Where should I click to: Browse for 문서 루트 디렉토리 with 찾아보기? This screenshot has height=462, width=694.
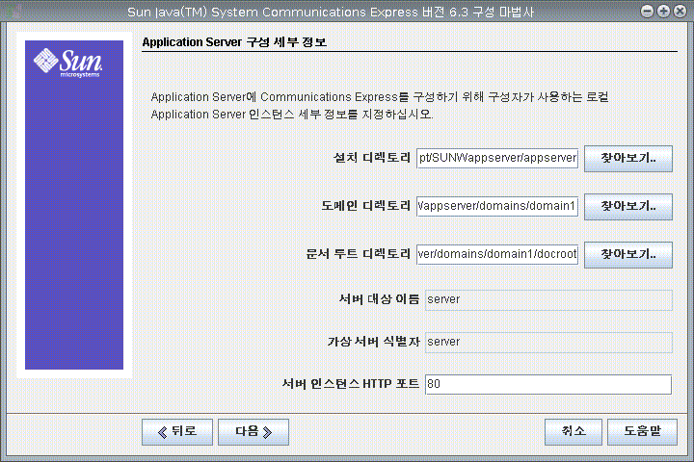pos(628,255)
